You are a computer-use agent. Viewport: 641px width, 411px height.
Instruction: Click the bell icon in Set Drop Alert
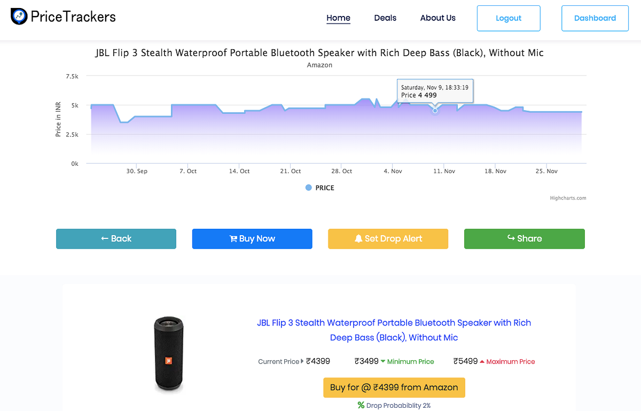point(359,238)
